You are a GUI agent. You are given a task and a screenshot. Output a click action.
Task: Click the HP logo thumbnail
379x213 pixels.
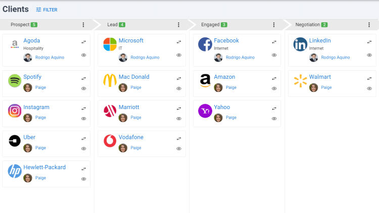(x=15, y=171)
